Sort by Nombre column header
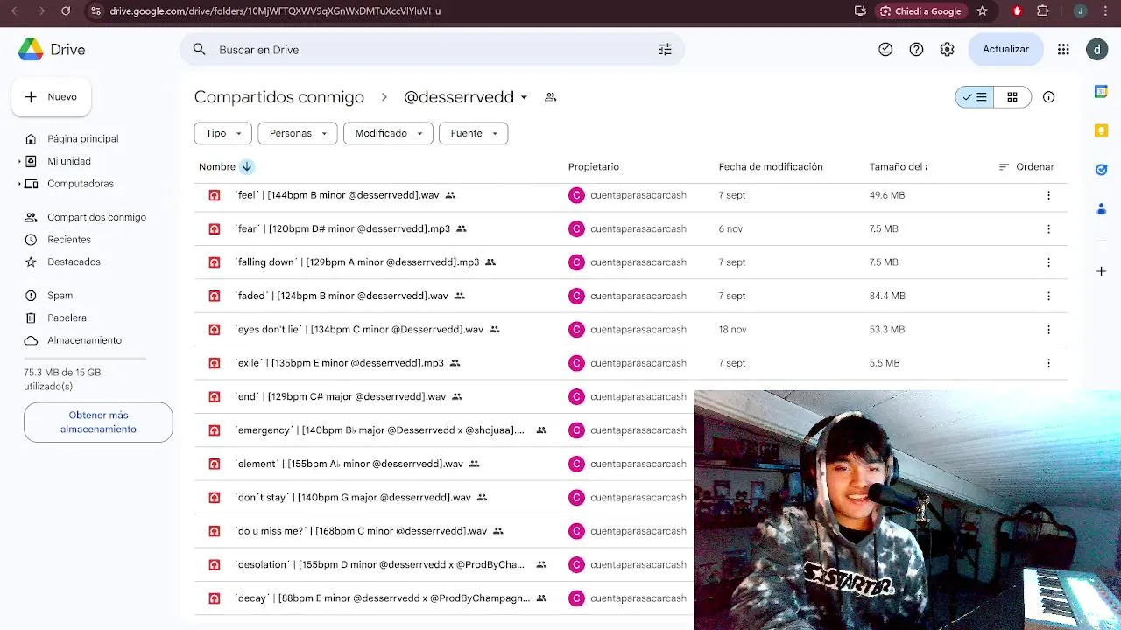The height and width of the screenshot is (630, 1121). click(217, 166)
